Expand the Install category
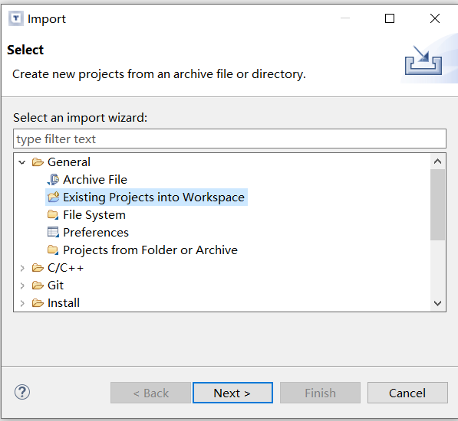 [22, 303]
